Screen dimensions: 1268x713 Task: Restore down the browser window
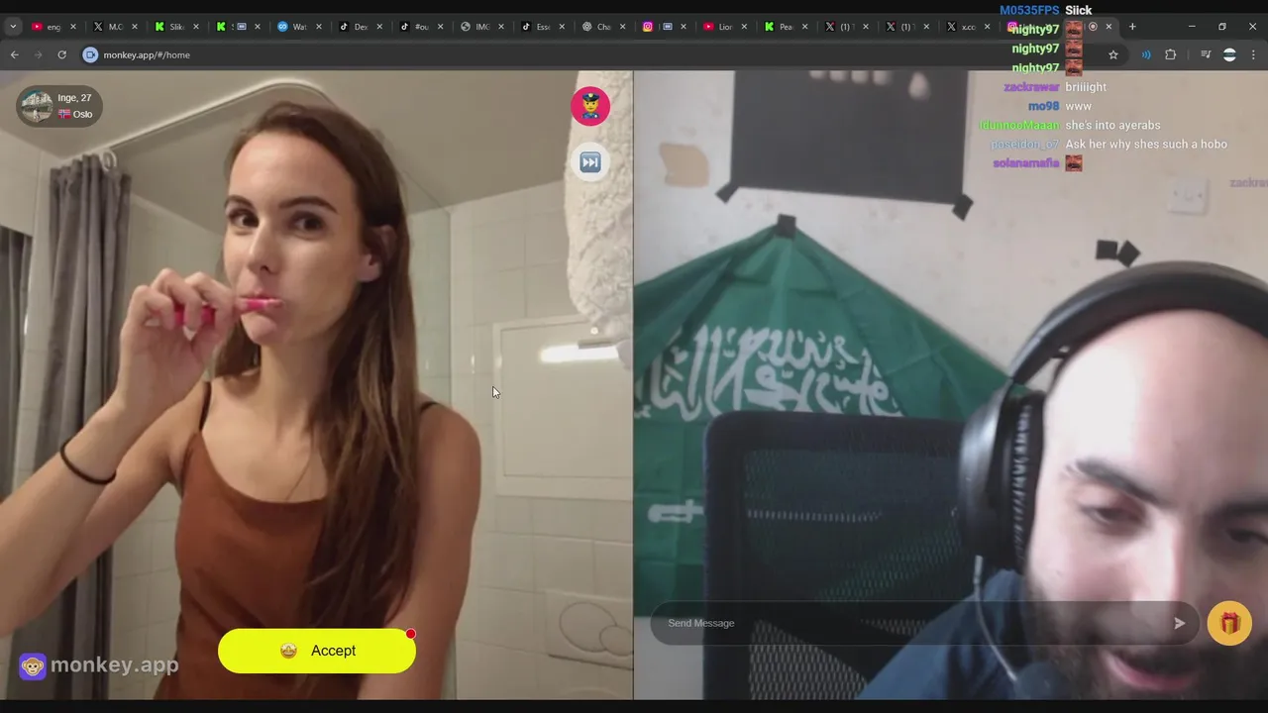point(1222,27)
